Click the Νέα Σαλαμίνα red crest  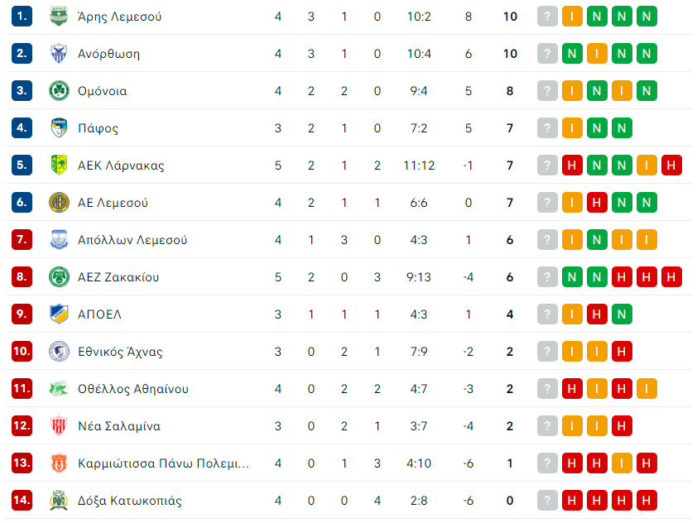59,425
